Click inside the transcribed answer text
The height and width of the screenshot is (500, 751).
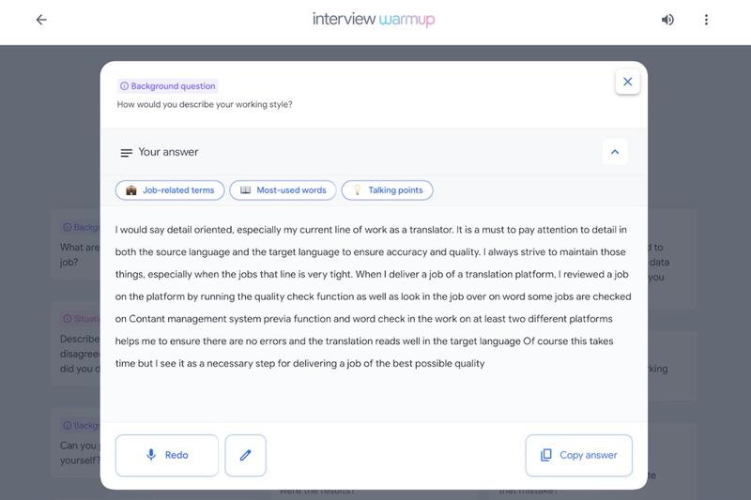pyautogui.click(x=373, y=296)
